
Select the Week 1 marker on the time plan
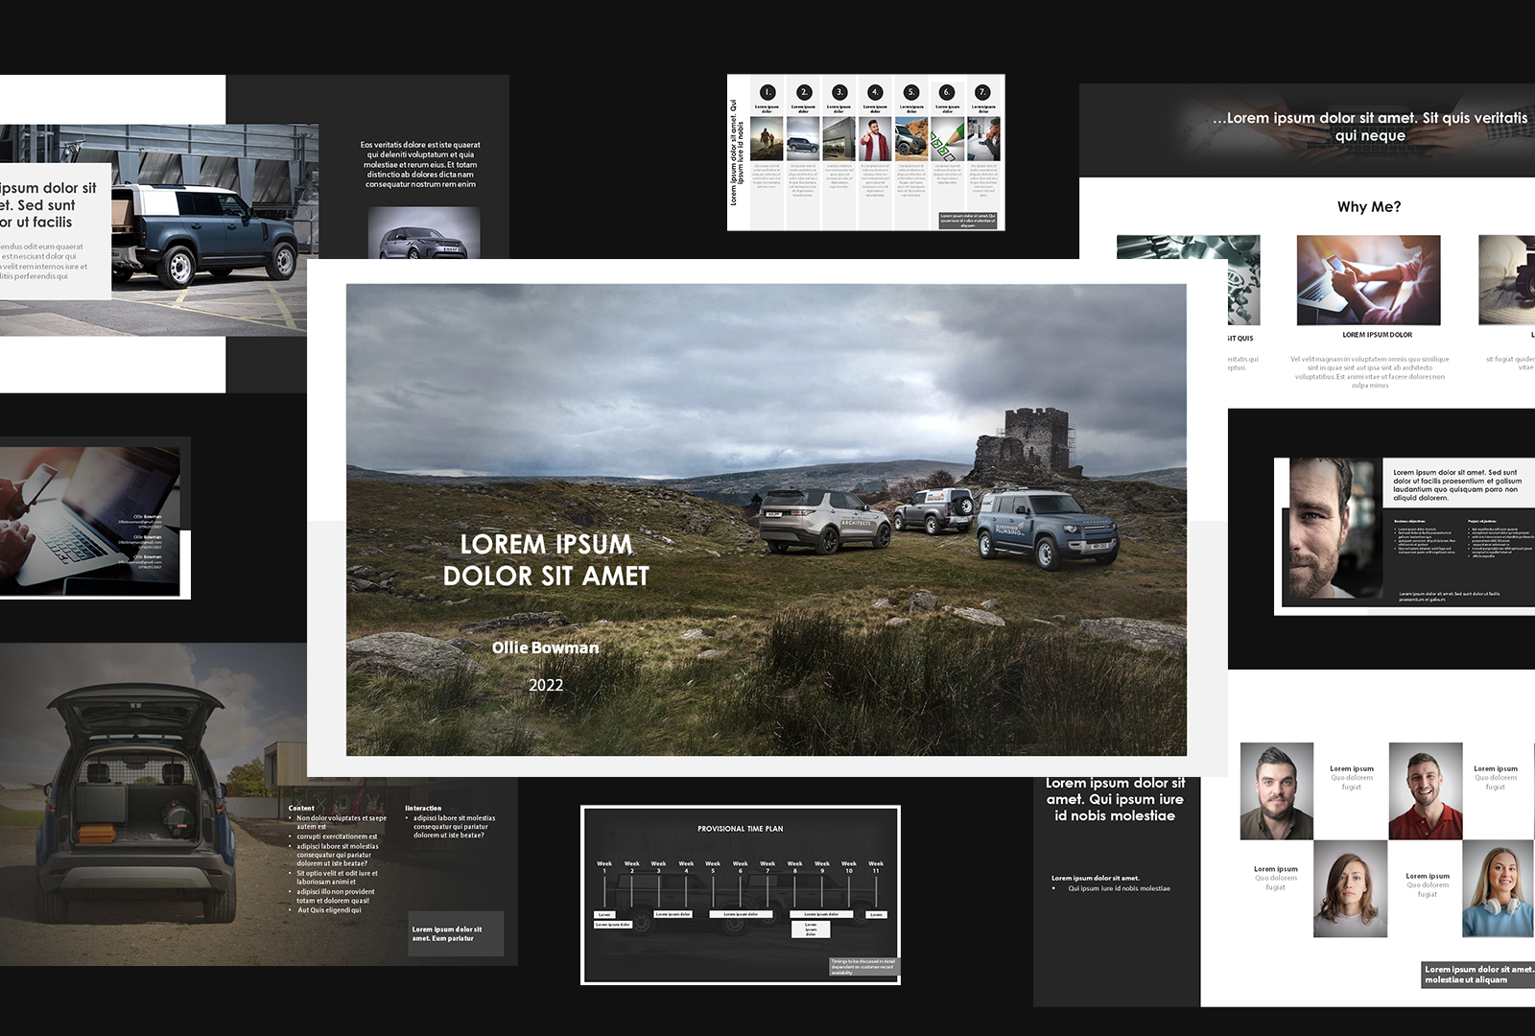[x=604, y=866]
